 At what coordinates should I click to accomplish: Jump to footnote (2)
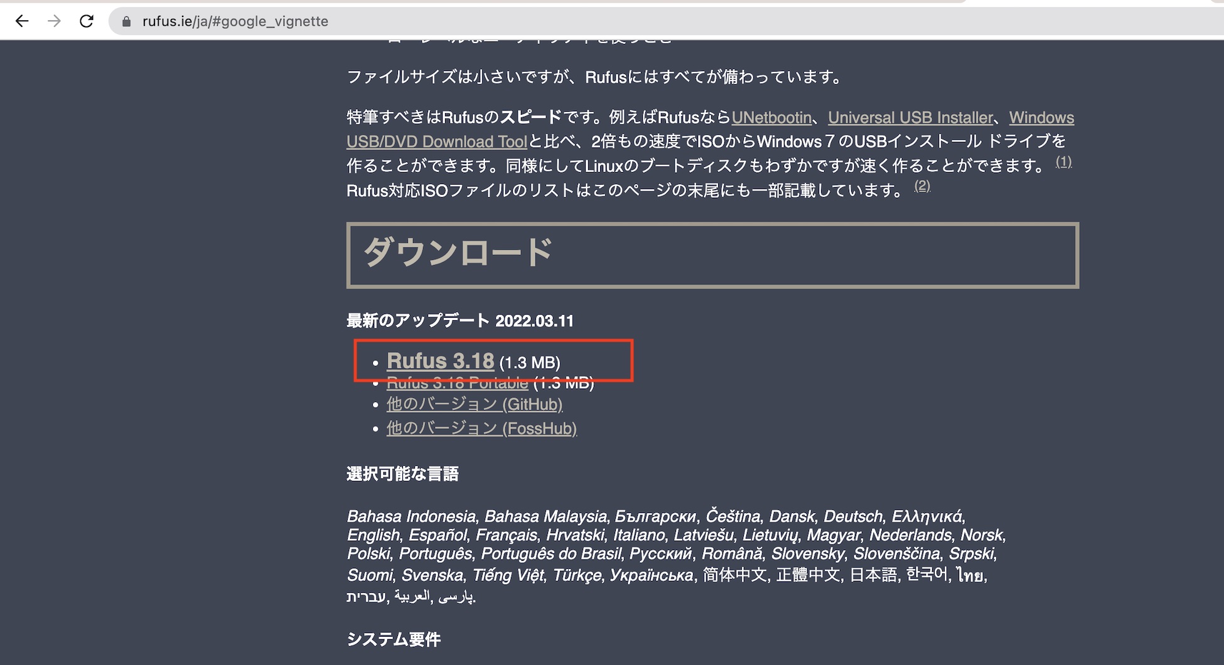(922, 185)
